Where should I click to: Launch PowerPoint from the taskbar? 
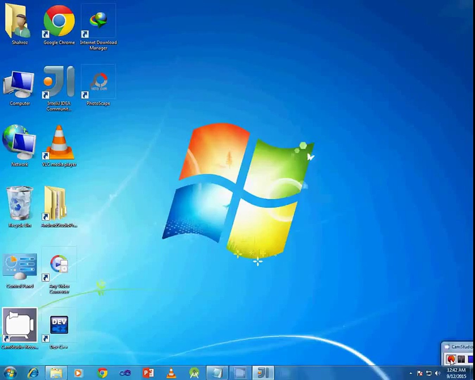click(x=148, y=373)
